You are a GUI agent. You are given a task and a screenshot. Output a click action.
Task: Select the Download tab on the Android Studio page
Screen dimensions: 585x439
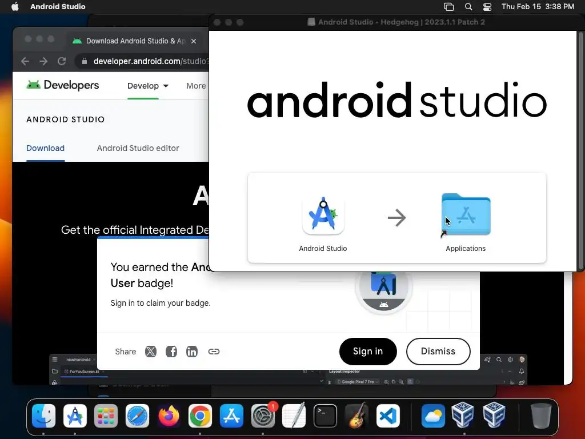pyautogui.click(x=46, y=148)
